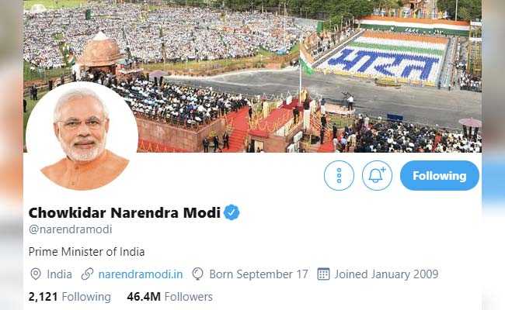Image resolution: width=505 pixels, height=310 pixels.
Task: Click the blue verified badge icon
Action: [232, 212]
